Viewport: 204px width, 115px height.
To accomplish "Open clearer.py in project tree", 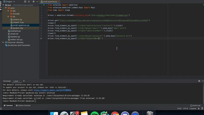I will click(16, 19).
